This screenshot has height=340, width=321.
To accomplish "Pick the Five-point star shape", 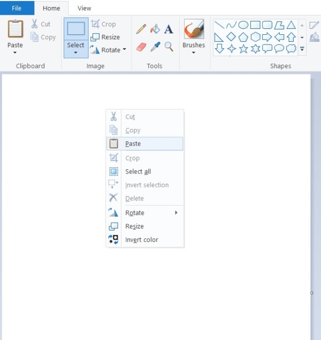I will pyautogui.click(x=243, y=49).
